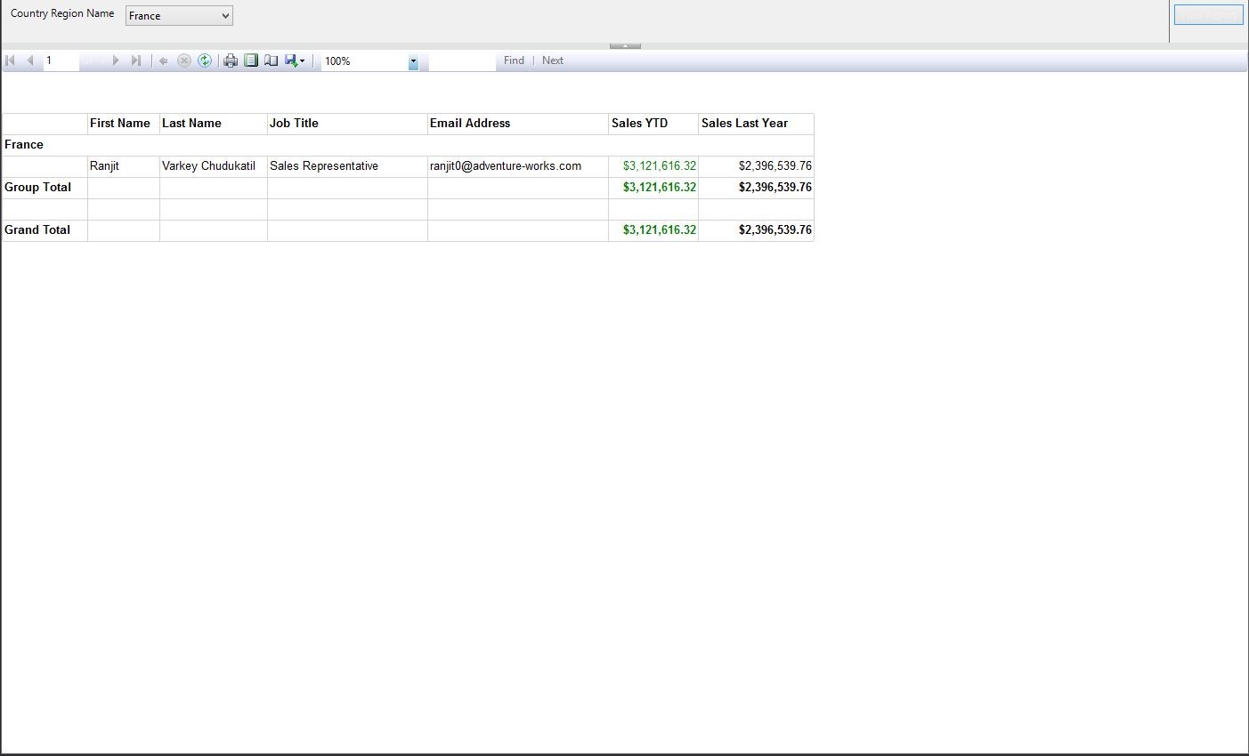Switch to print layout view
Viewport: 1249px width, 756px height.
tap(251, 60)
